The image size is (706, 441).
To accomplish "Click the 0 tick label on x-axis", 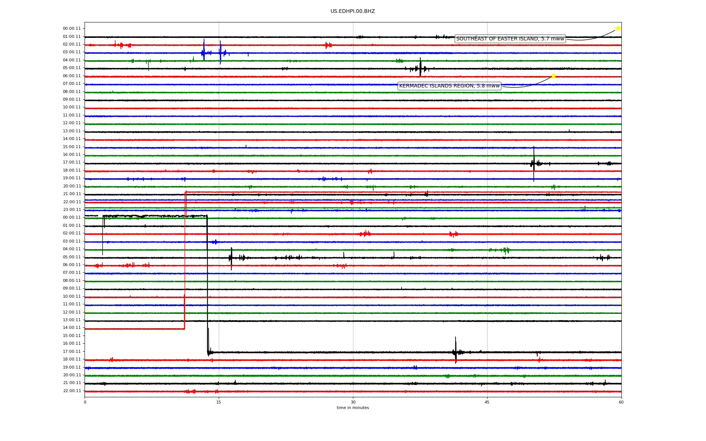I will point(85,402).
